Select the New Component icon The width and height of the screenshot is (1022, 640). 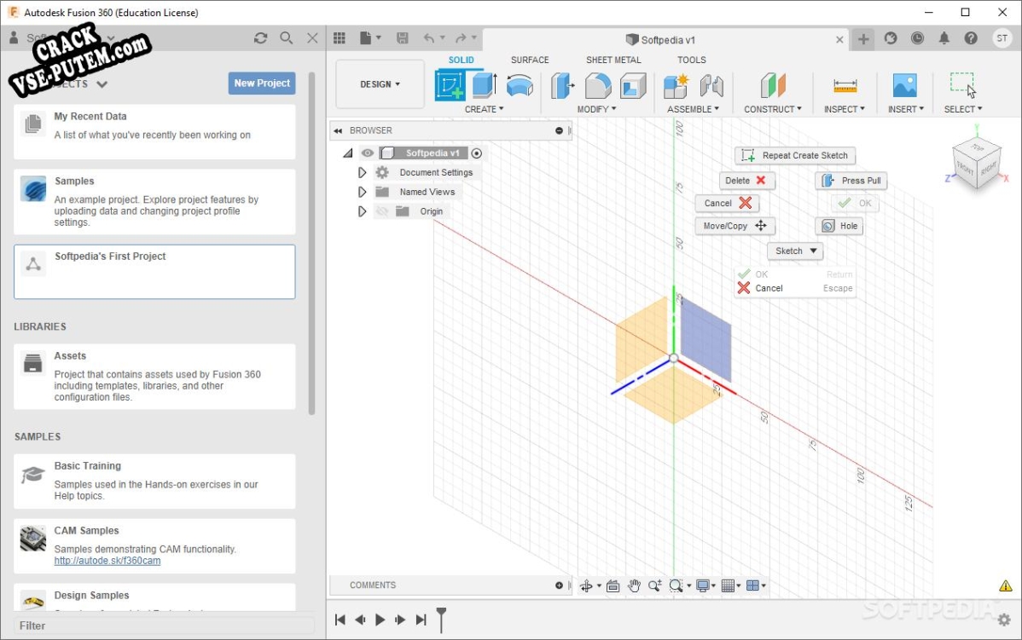click(676, 85)
